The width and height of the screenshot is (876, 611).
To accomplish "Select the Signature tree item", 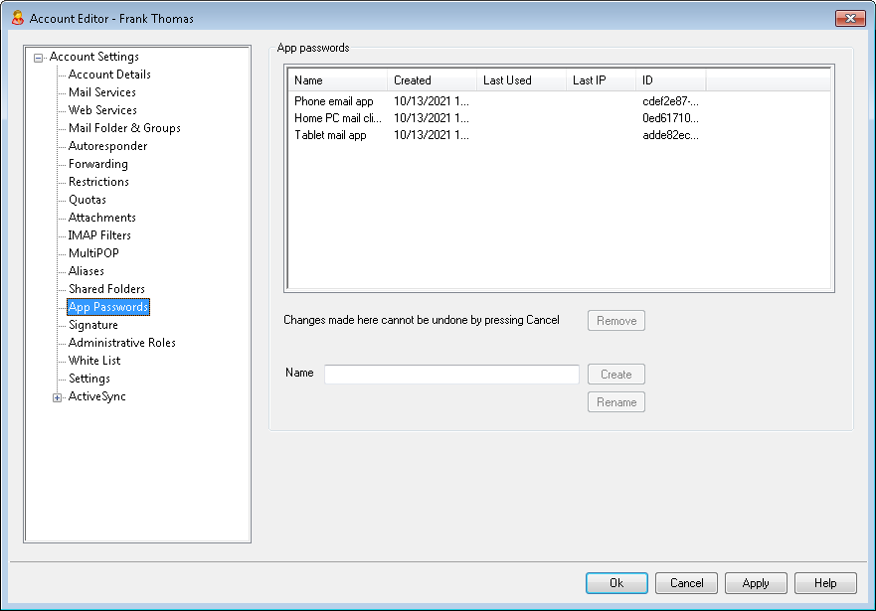I will 92,325.
